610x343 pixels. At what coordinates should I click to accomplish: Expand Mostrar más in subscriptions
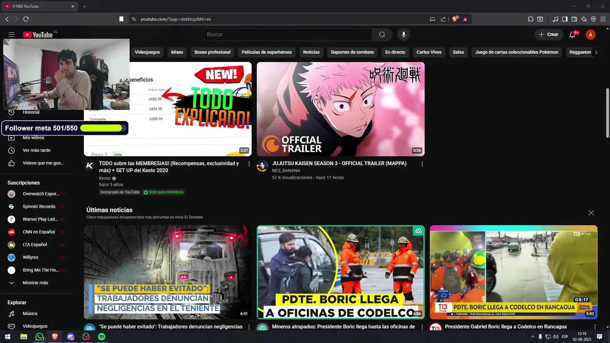[35, 282]
